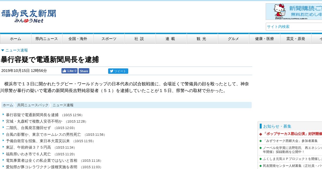Viewport: 322px width, 169px height.
Task: Open the 震災・原発 section
Action: [296, 39]
